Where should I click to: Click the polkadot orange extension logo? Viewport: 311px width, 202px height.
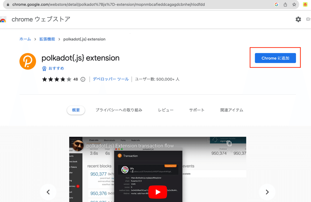(27, 61)
